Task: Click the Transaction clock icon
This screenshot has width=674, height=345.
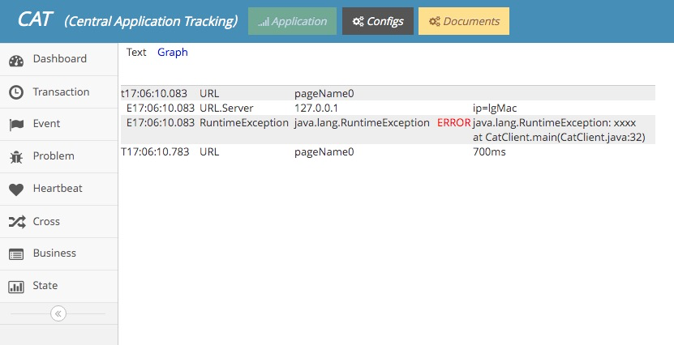Action: pyautogui.click(x=16, y=92)
